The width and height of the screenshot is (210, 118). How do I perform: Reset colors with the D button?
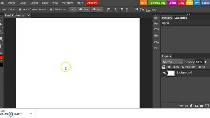[1, 61]
